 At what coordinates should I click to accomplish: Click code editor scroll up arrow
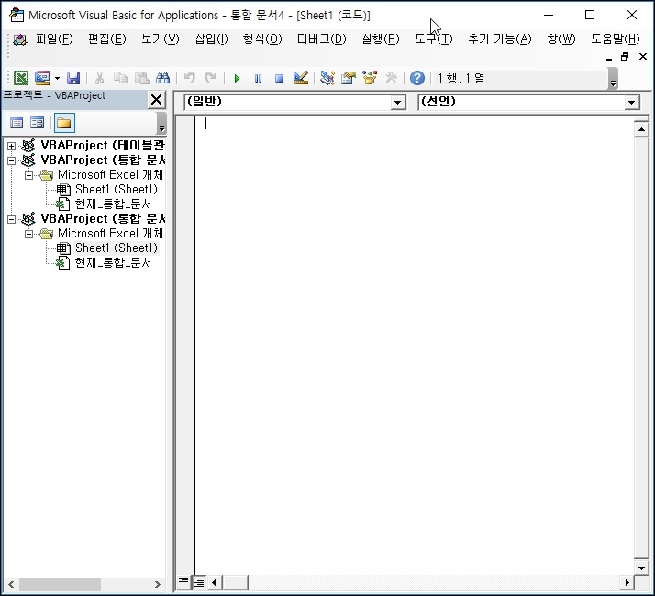(x=641, y=129)
